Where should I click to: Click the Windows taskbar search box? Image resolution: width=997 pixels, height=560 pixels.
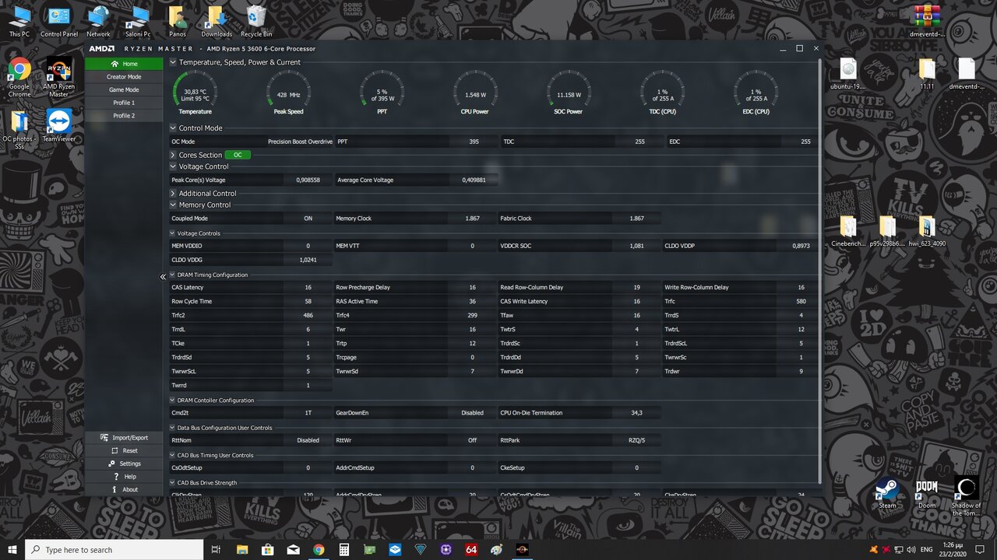click(x=114, y=550)
